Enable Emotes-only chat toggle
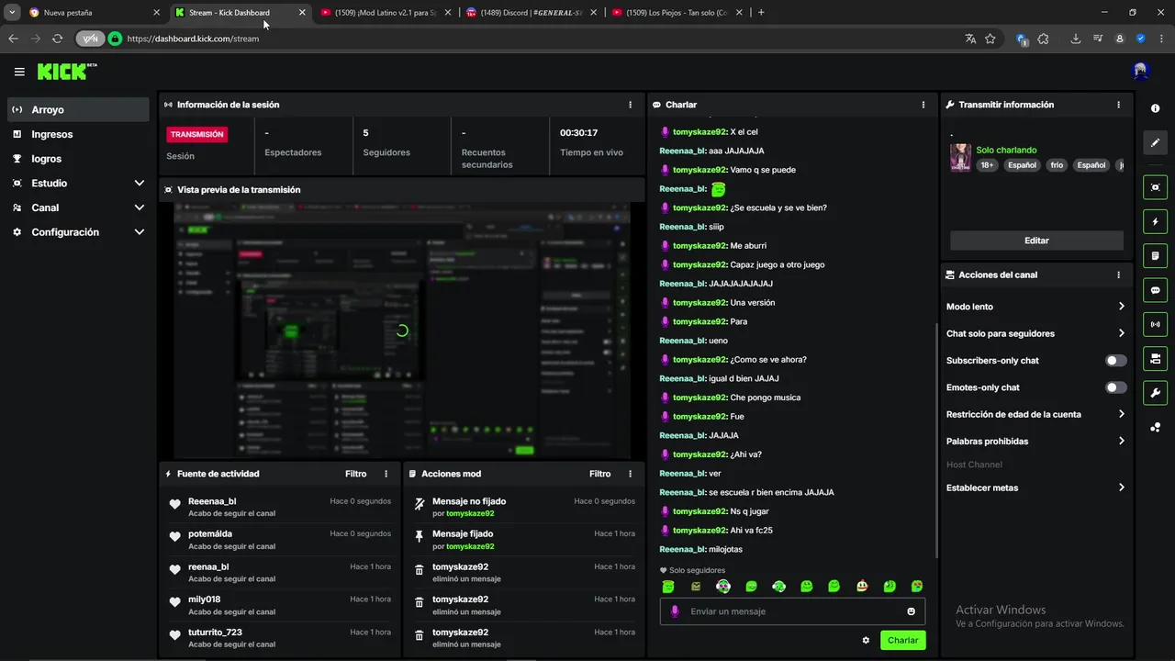Image resolution: width=1175 pixels, height=661 pixels. click(x=1115, y=387)
